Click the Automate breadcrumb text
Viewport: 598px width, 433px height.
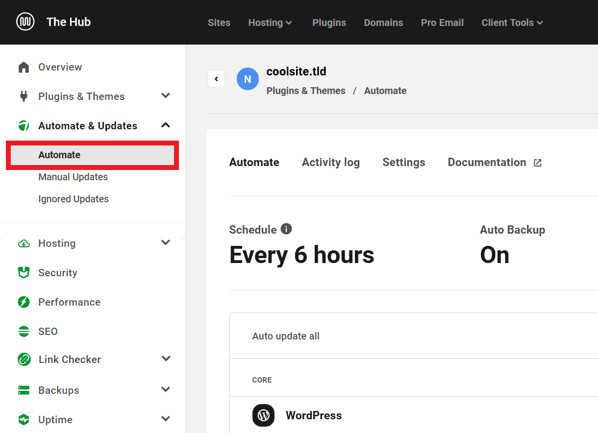pos(385,91)
